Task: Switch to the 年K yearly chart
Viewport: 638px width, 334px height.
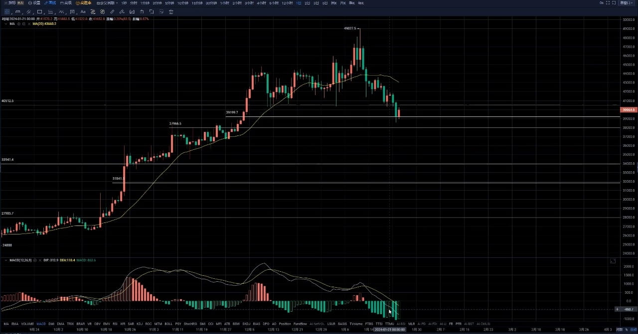Action: (360, 3)
